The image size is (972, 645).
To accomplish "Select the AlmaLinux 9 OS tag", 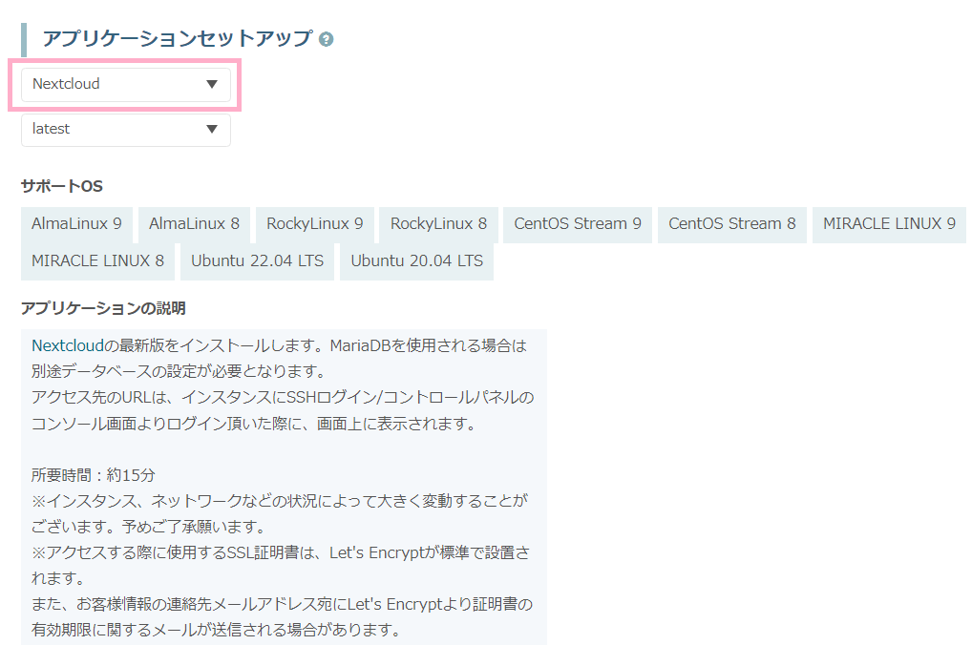I will tap(76, 224).
